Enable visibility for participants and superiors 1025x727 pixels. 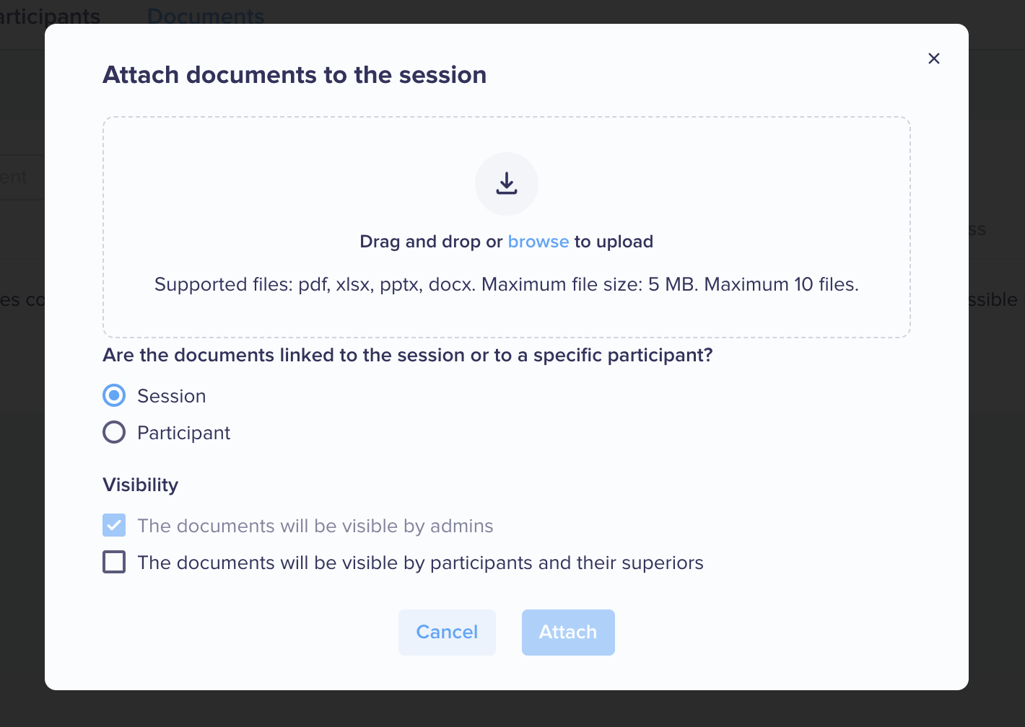(x=114, y=562)
